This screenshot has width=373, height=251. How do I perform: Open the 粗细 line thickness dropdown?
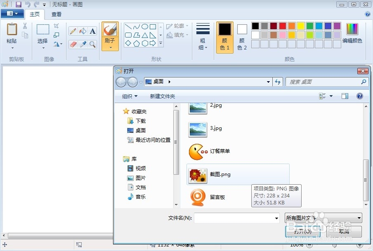pos(203,37)
